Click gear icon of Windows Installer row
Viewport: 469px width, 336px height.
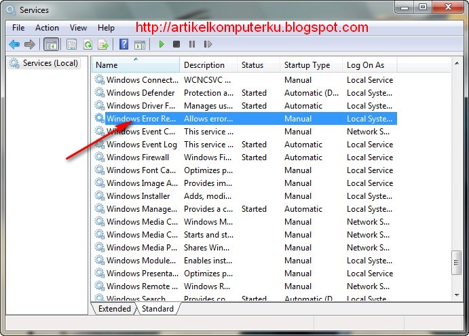(100, 195)
